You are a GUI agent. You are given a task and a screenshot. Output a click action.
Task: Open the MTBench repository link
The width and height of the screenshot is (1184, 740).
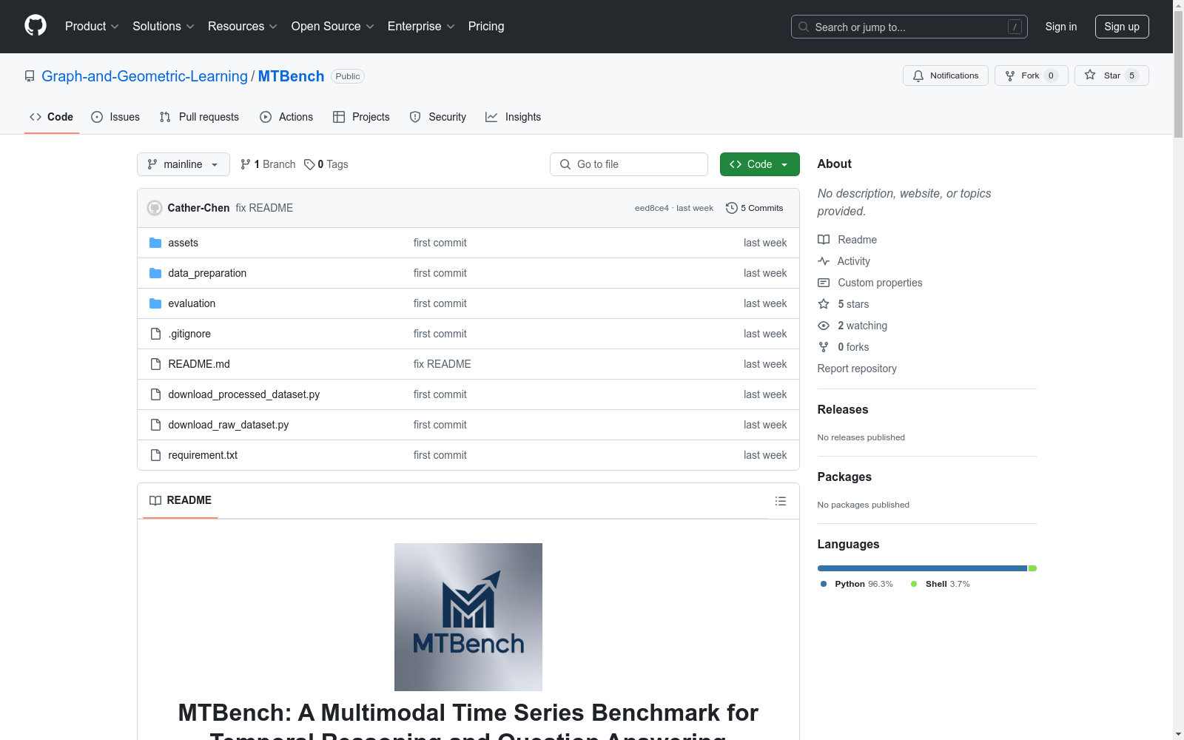tap(291, 76)
